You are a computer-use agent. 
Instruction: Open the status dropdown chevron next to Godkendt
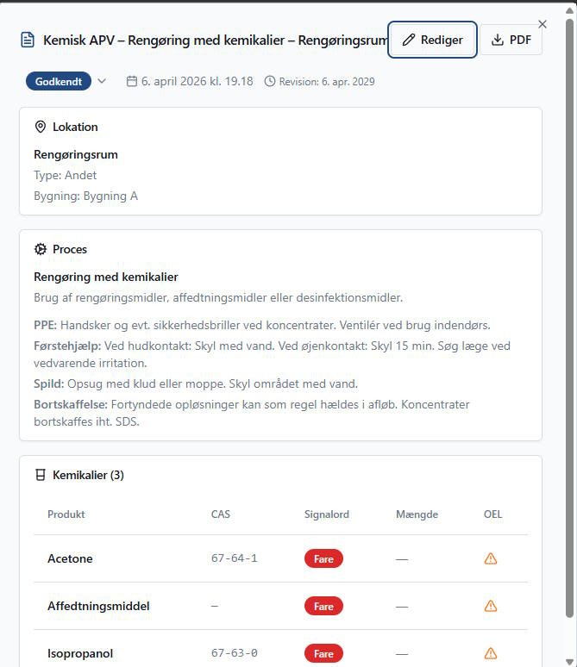pos(102,82)
